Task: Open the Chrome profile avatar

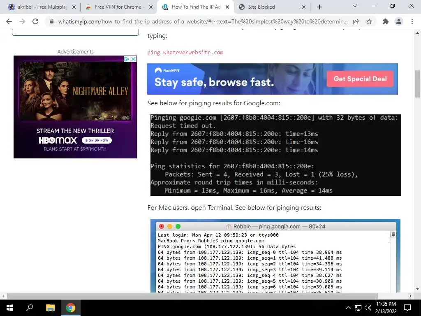Action: (x=399, y=21)
